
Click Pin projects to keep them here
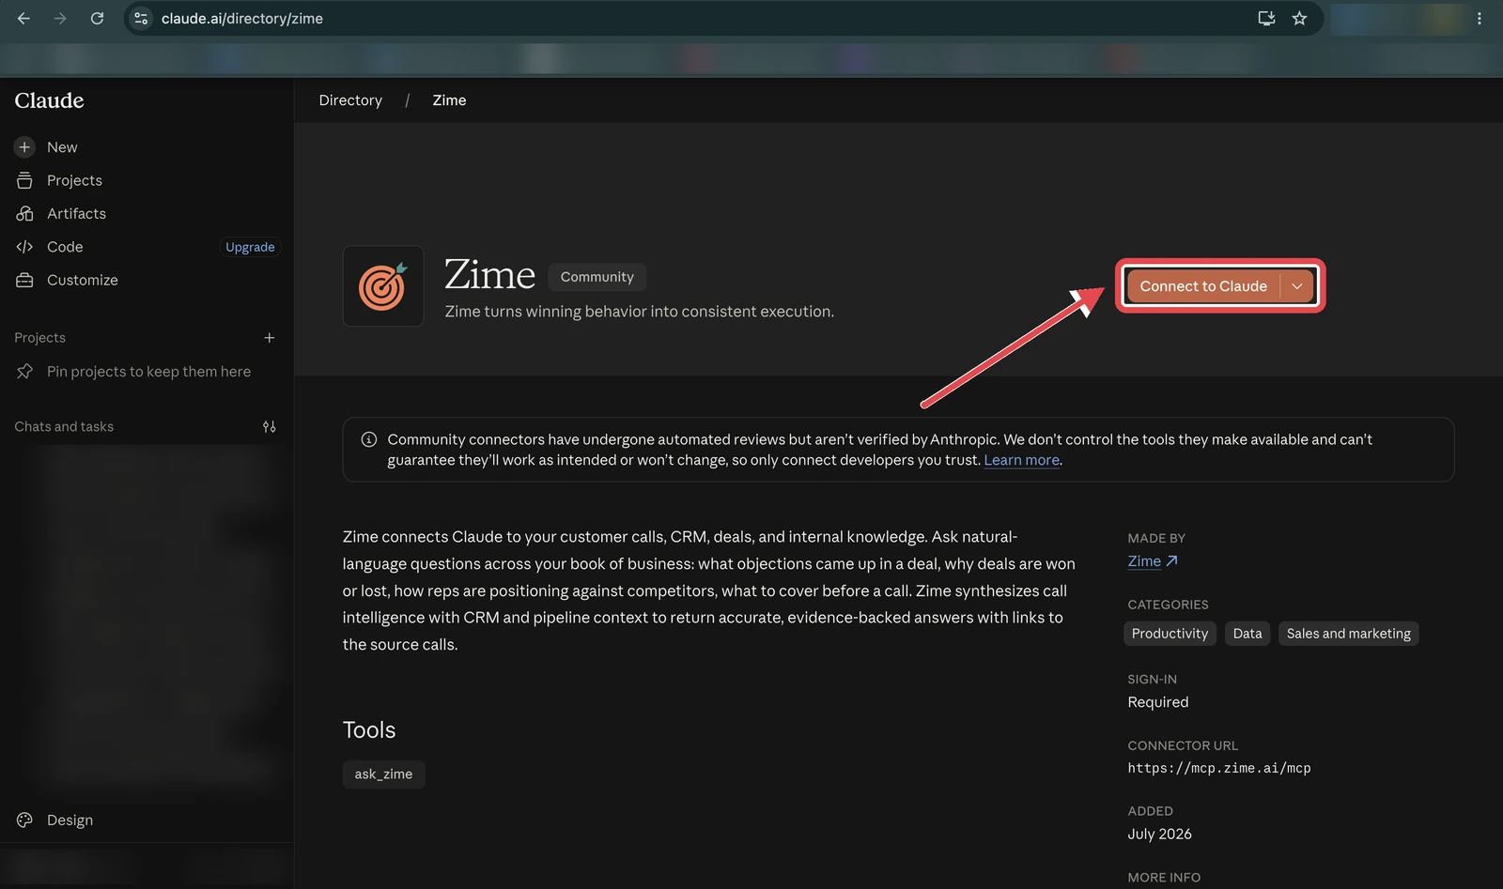pyautogui.click(x=149, y=372)
